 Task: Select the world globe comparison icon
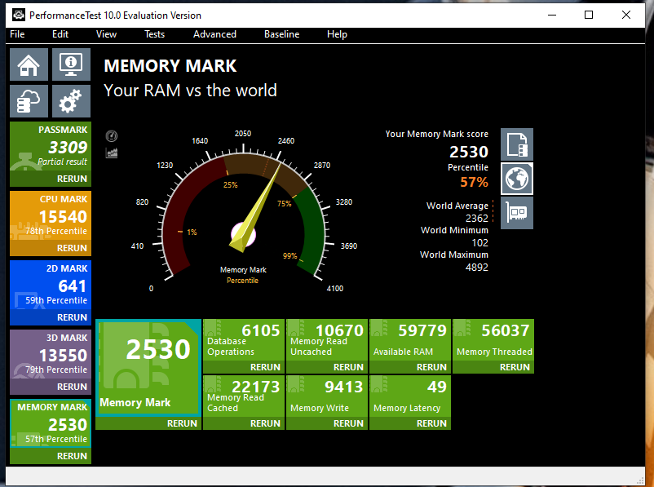point(517,179)
